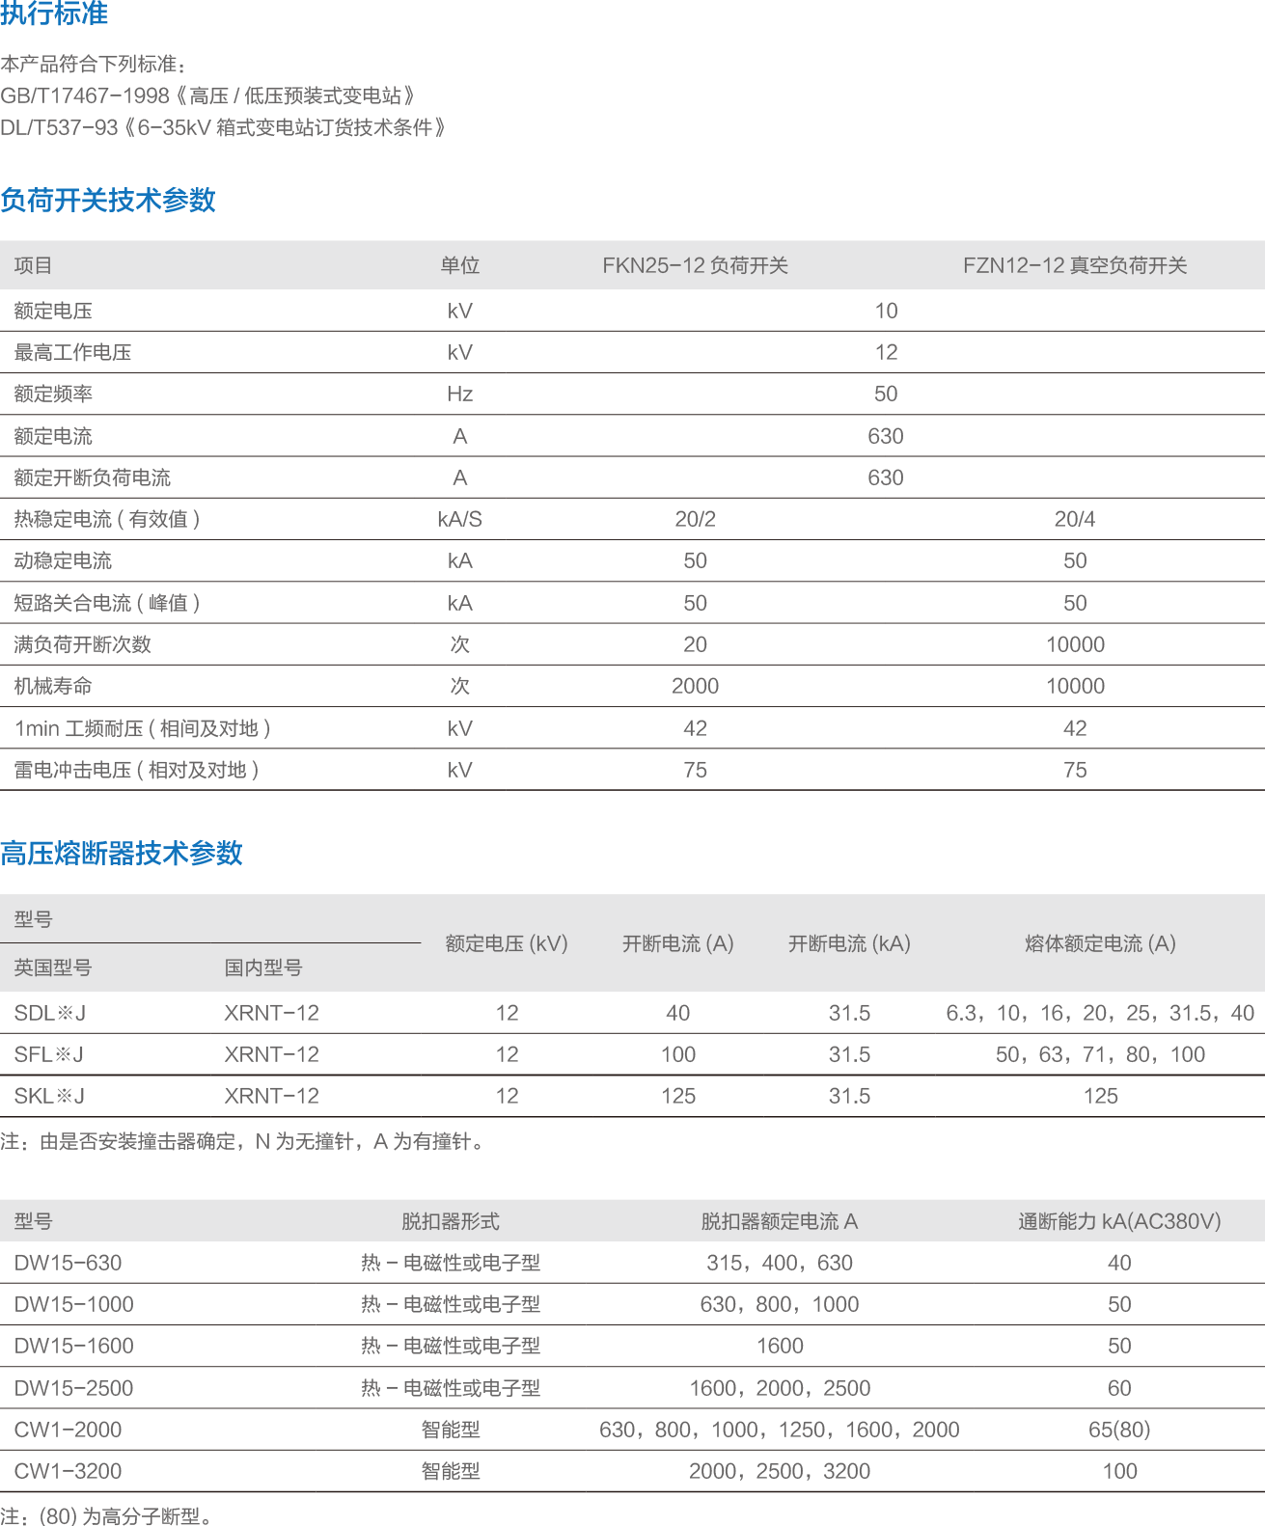Select the DW15-1000 model cell
This screenshot has height=1526, width=1265.
tap(74, 1304)
